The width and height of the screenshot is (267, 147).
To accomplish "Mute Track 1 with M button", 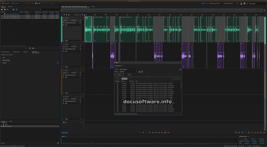I will 76,18.
